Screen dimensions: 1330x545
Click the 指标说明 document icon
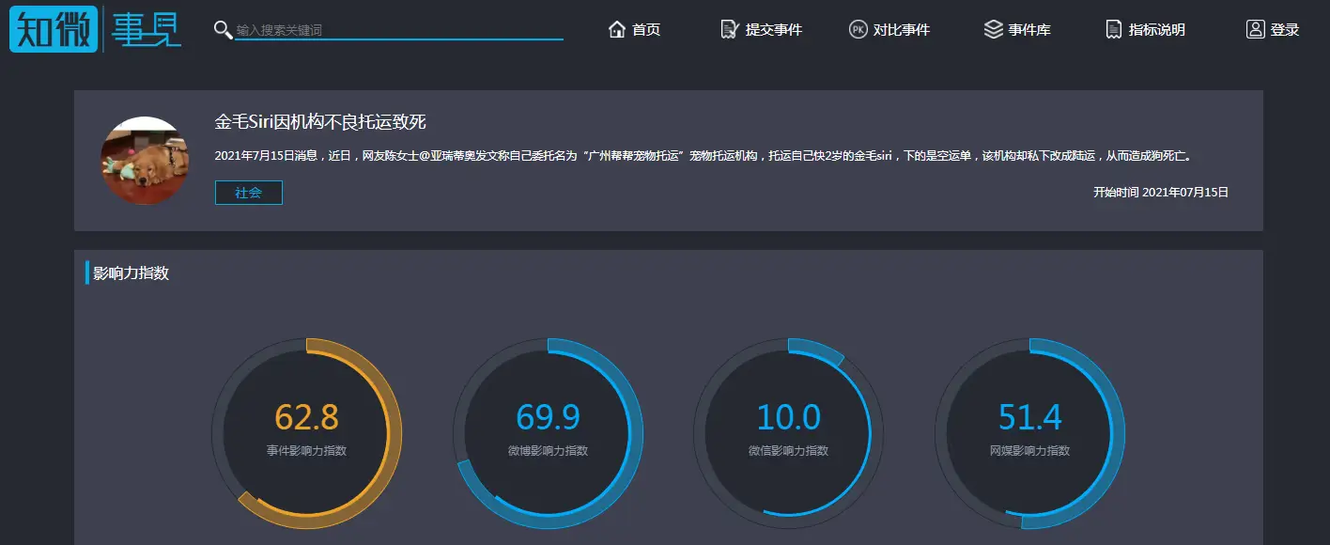1114,29
